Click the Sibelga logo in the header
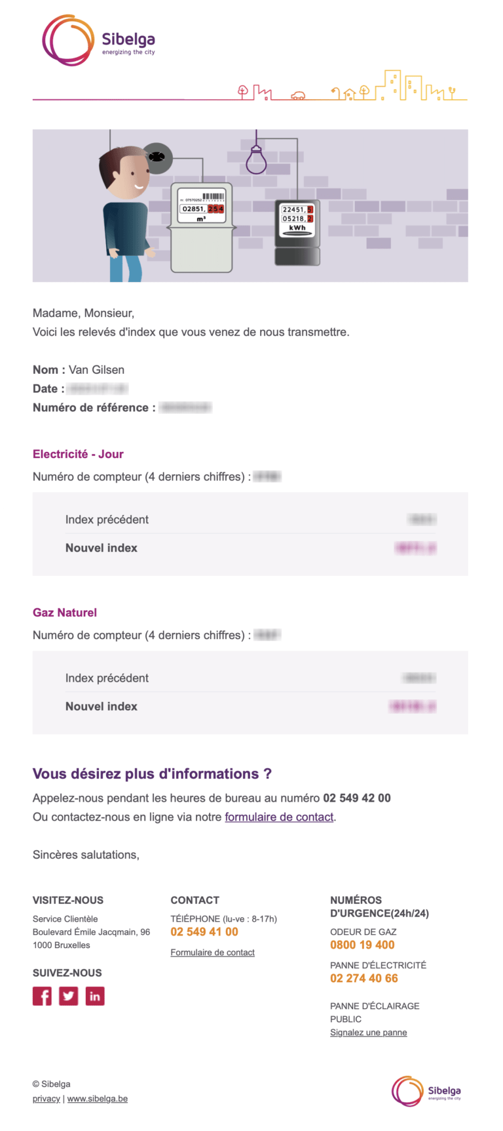Viewport: 503px width, 1131px height. (x=99, y=40)
